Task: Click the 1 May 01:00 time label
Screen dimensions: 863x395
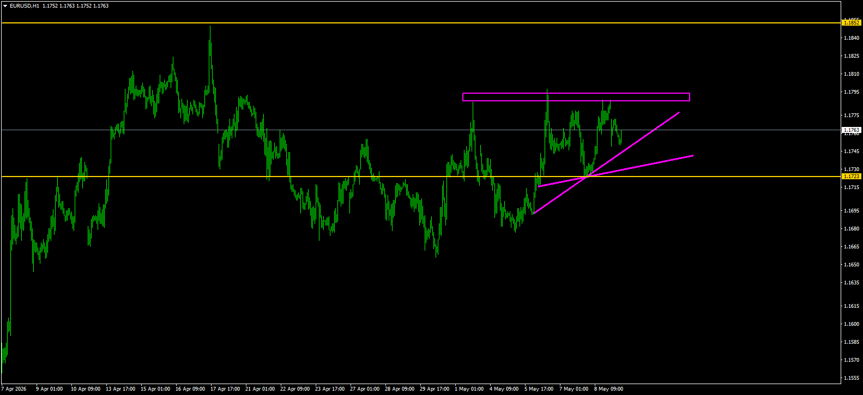Action: pyautogui.click(x=469, y=389)
